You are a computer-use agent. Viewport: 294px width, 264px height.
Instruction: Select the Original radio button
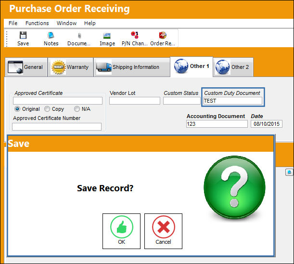(x=17, y=109)
